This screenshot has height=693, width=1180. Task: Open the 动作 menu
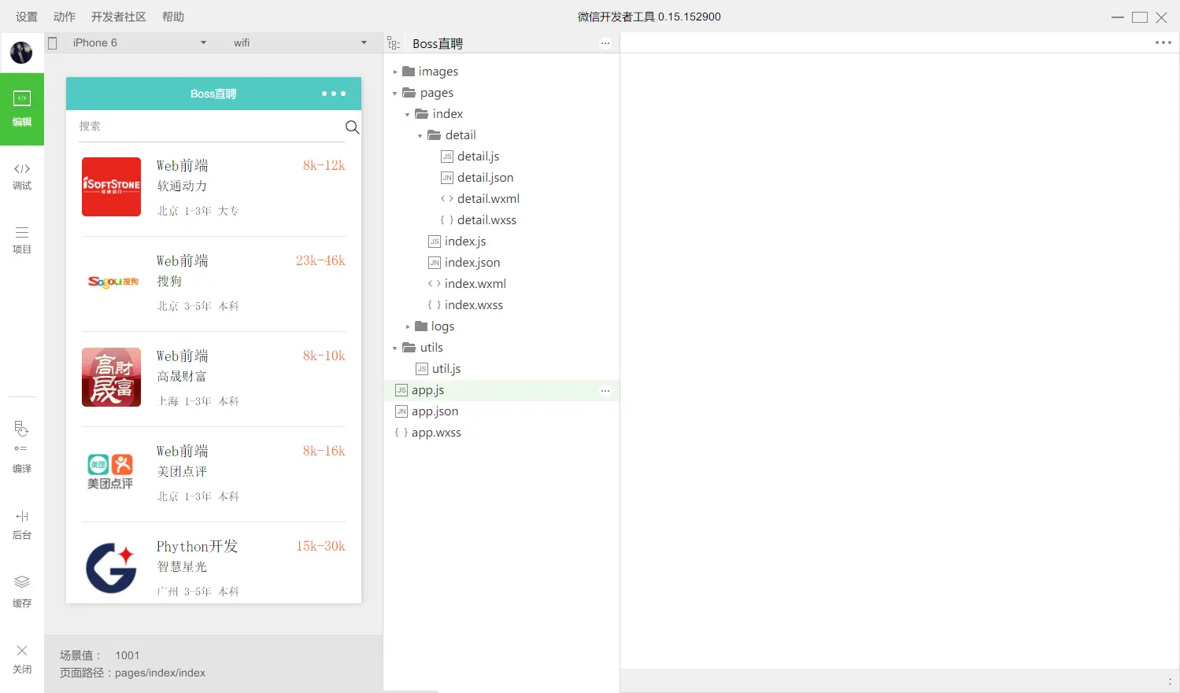65,17
